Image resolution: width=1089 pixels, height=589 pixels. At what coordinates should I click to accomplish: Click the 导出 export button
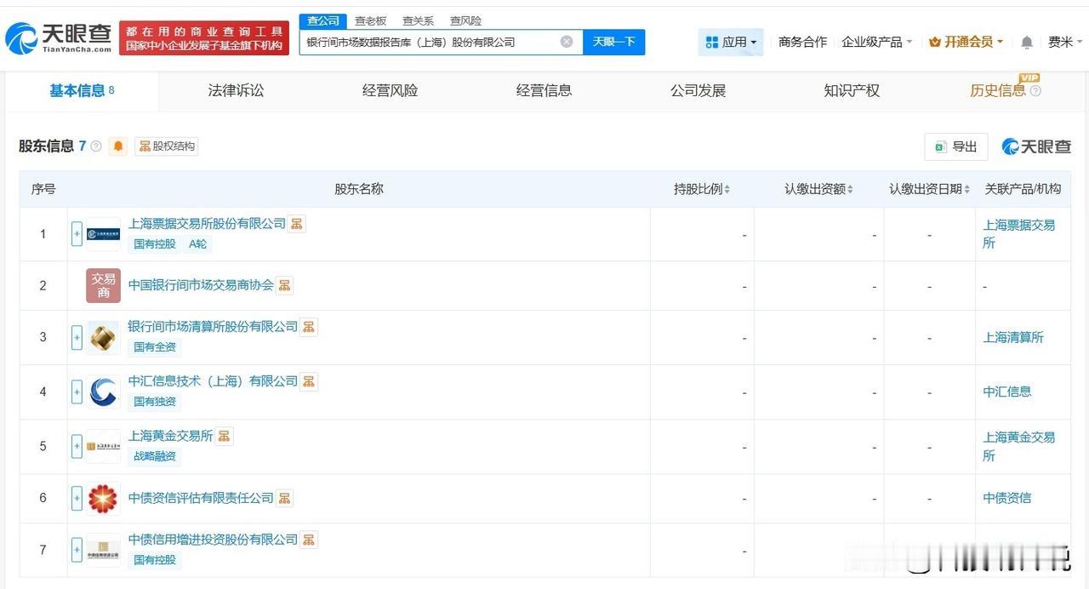956,146
